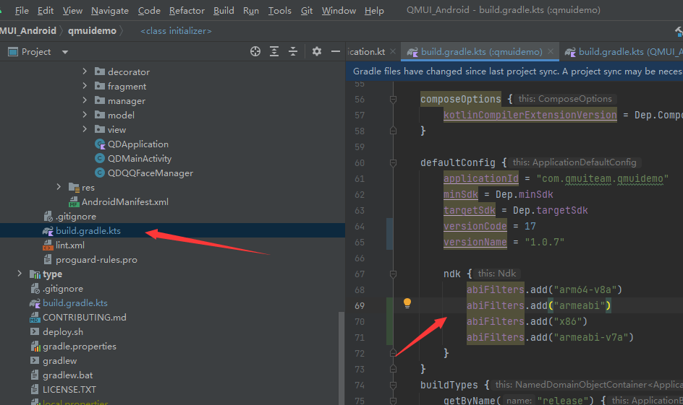Open the Edit menu

pyautogui.click(x=46, y=10)
